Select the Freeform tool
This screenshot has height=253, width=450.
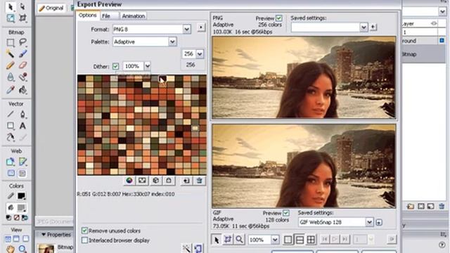[11, 138]
